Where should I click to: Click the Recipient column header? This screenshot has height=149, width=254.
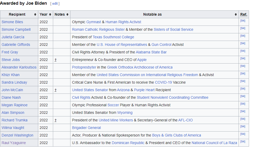coord(19,15)
